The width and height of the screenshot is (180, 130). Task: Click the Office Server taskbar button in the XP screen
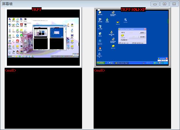[x=121, y=63]
